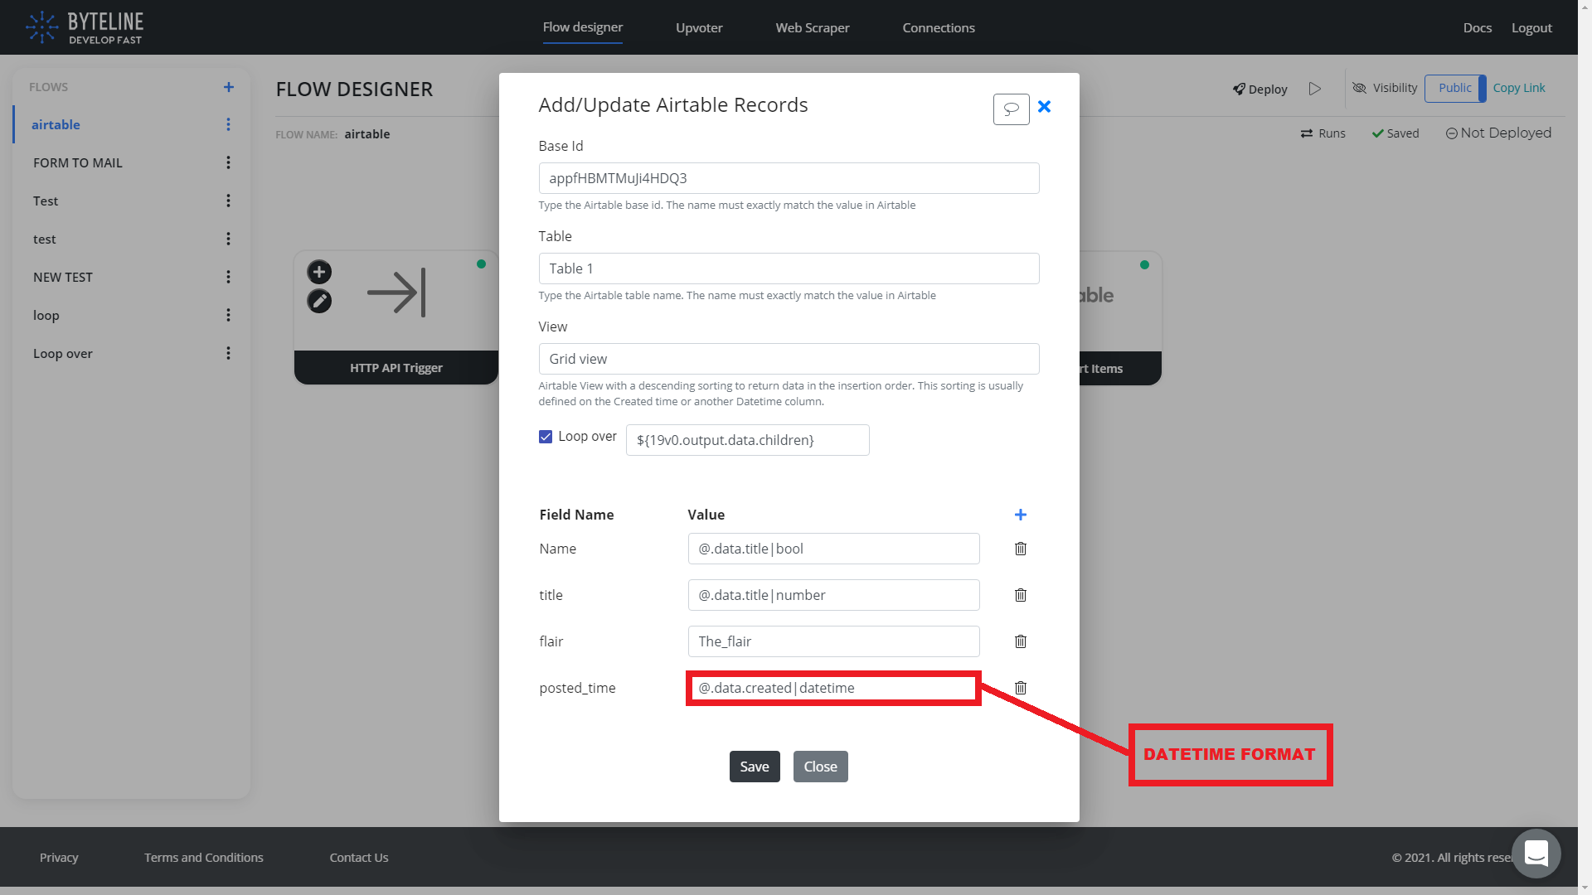
Task: Delete the flair field row
Action: [x=1021, y=641]
